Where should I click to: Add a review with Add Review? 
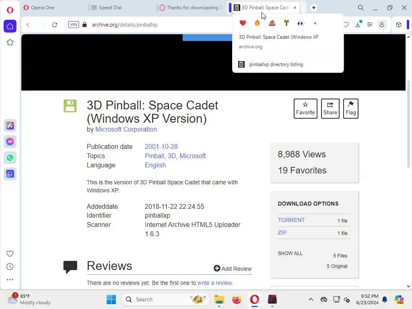point(233,268)
